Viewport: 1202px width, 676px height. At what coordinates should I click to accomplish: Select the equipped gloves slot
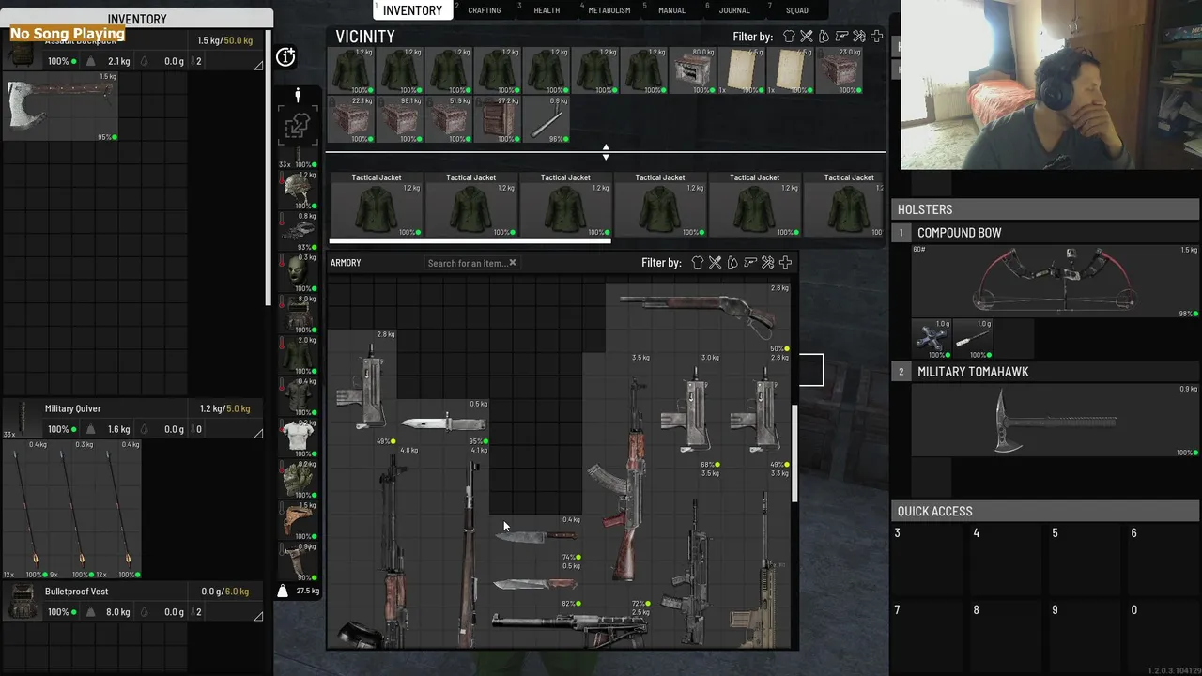[x=299, y=478]
